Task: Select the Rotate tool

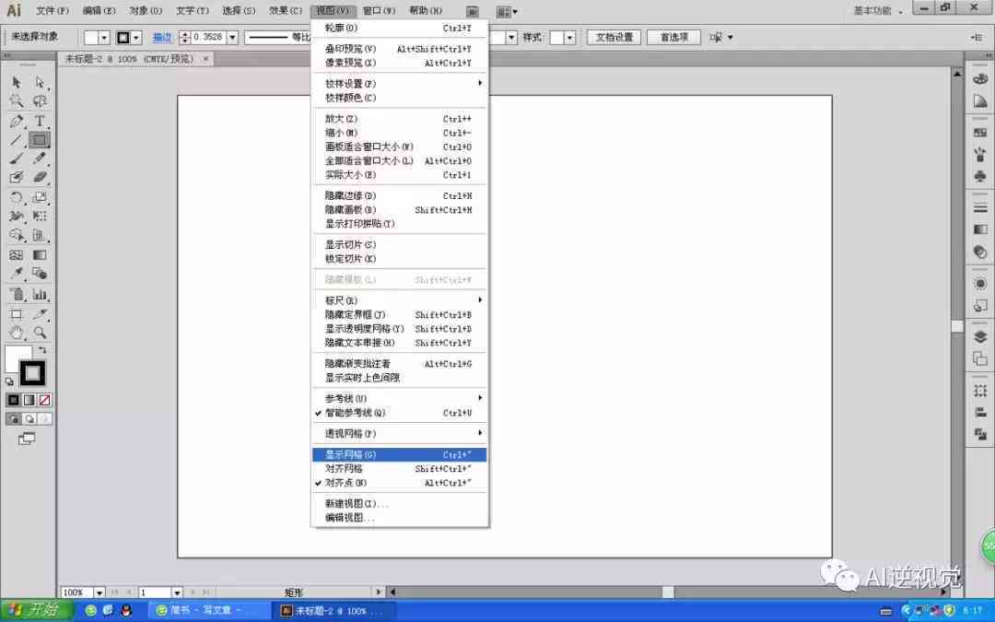Action: tap(17, 197)
